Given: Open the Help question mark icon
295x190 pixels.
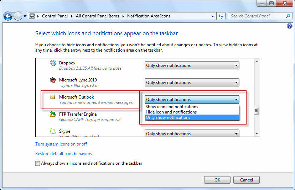Looking at the screenshot, I should (290, 26).
